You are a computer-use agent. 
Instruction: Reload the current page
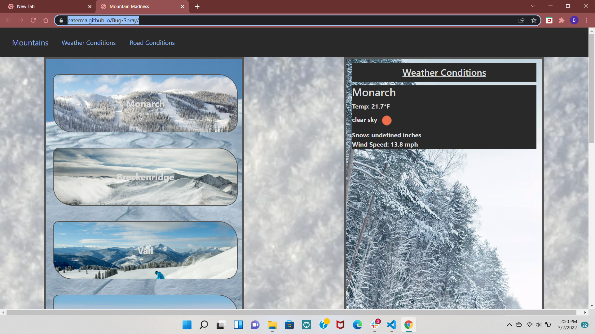(x=33, y=20)
